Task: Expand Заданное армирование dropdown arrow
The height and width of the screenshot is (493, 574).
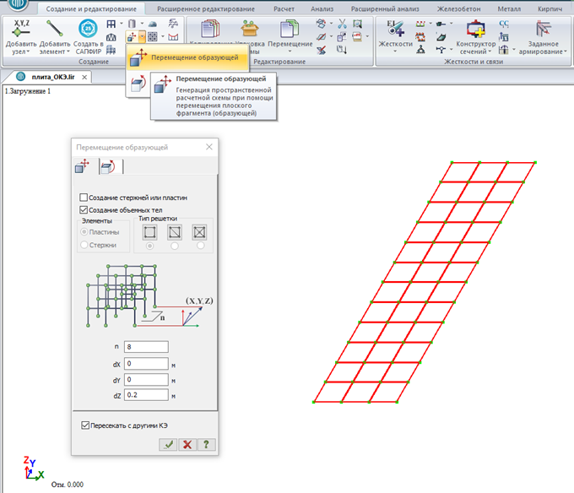Action: pos(565,51)
